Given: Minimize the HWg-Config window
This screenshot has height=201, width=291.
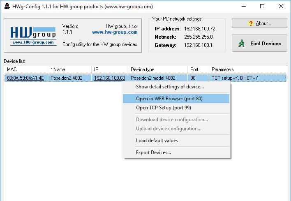Looking at the screenshot, I should pos(244,6).
